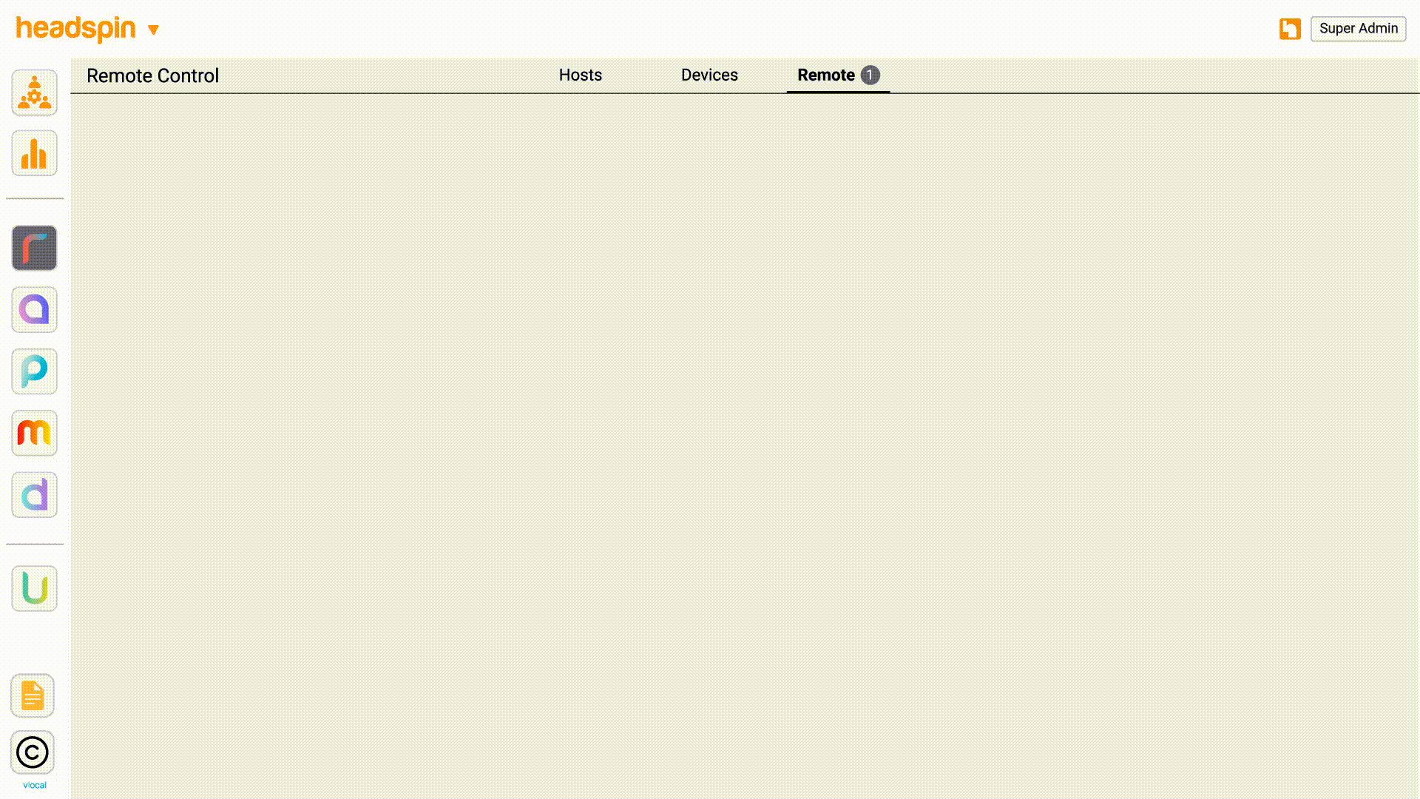Switch to the Hosts tab

pyautogui.click(x=580, y=75)
